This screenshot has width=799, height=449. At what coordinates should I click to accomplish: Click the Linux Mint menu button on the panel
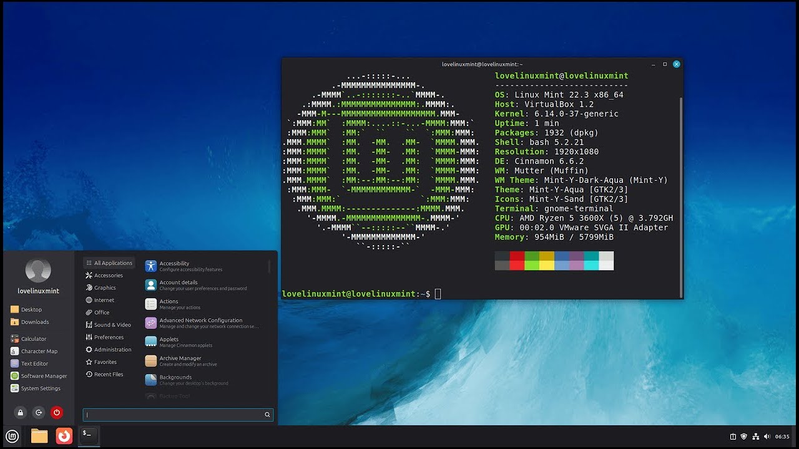click(12, 436)
